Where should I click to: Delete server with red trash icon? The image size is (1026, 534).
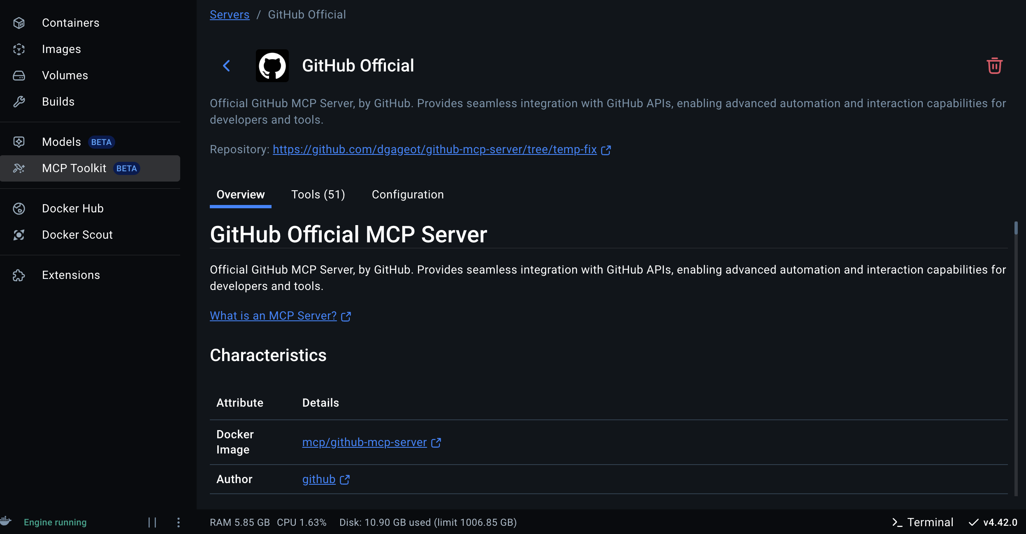pos(994,66)
